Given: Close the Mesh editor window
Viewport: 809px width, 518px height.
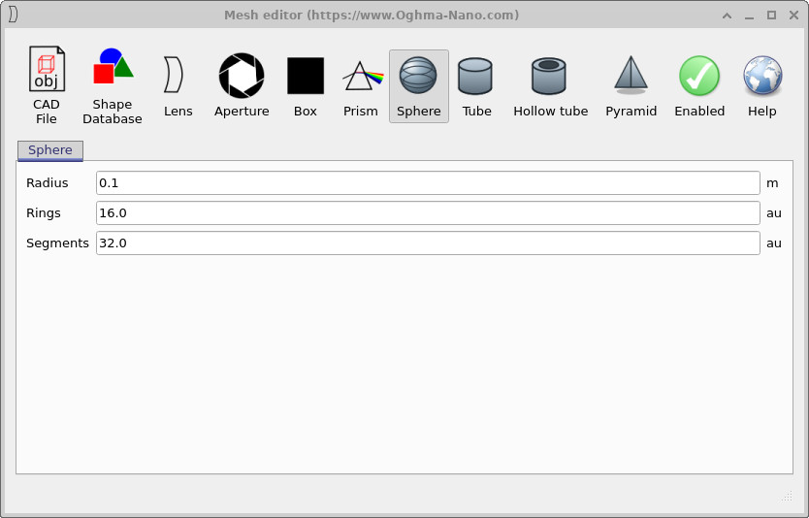Looking at the screenshot, I should pyautogui.click(x=793, y=16).
